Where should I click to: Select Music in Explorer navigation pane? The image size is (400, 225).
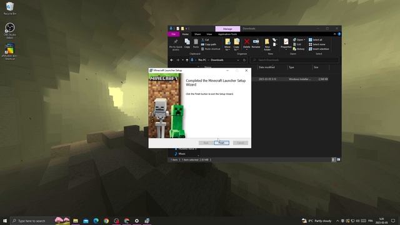[182, 154]
